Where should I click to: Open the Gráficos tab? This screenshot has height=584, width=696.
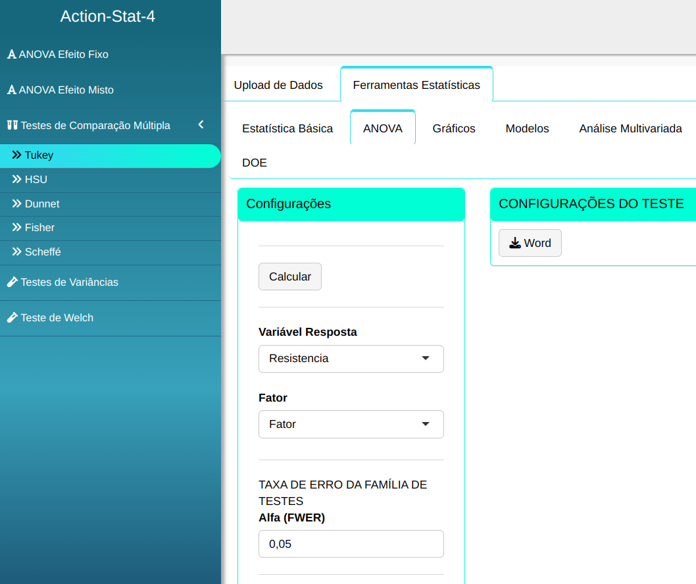point(453,128)
